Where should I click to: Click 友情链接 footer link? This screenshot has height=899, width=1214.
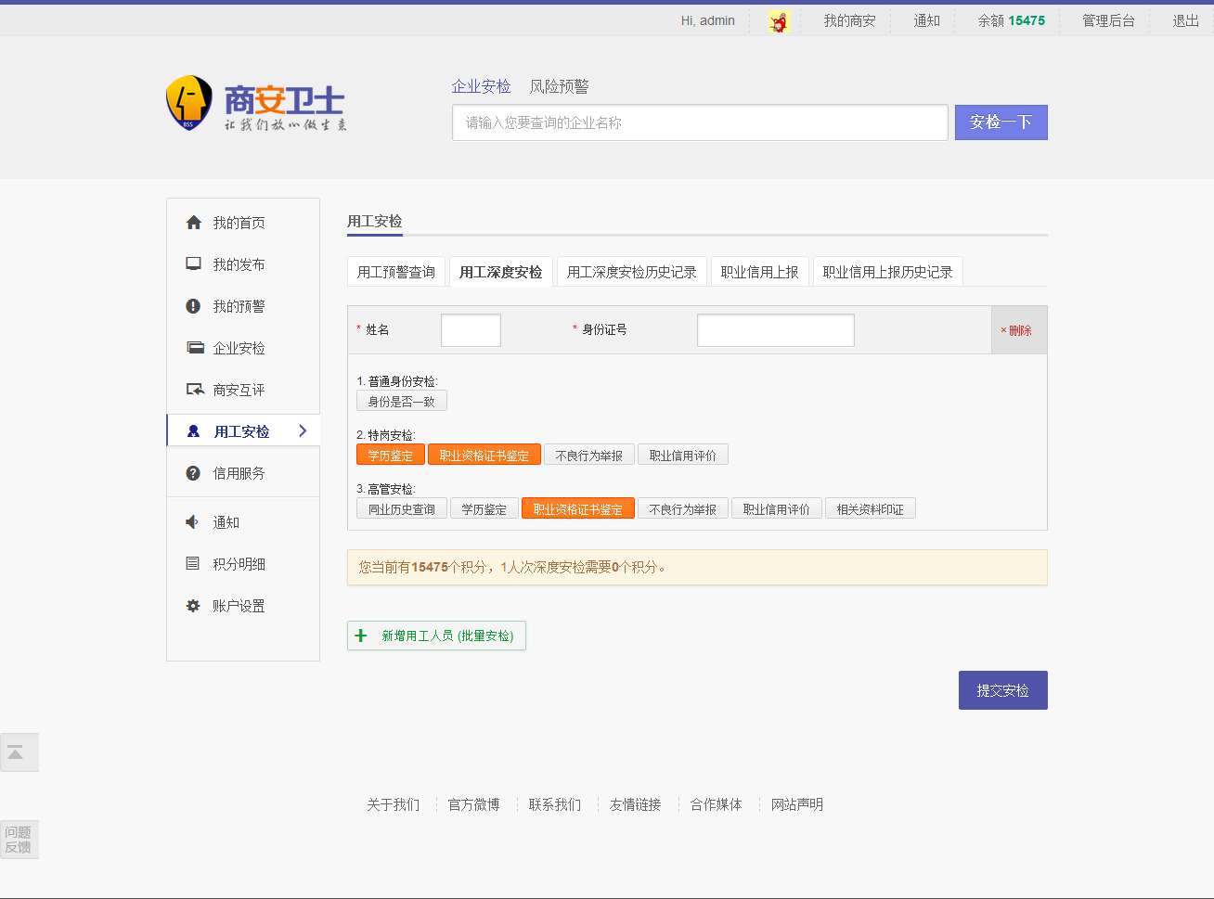[x=635, y=804]
